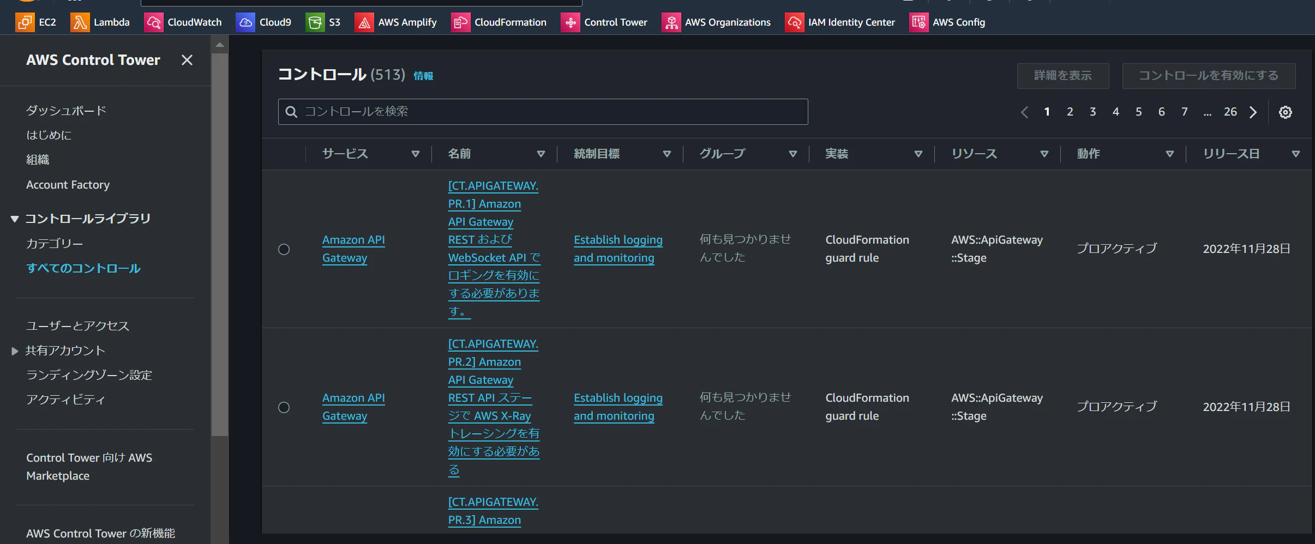Click AWS::ApiGateway::Stage in PR.2 row
Viewport: 1315px width, 544px height.
[997, 407]
